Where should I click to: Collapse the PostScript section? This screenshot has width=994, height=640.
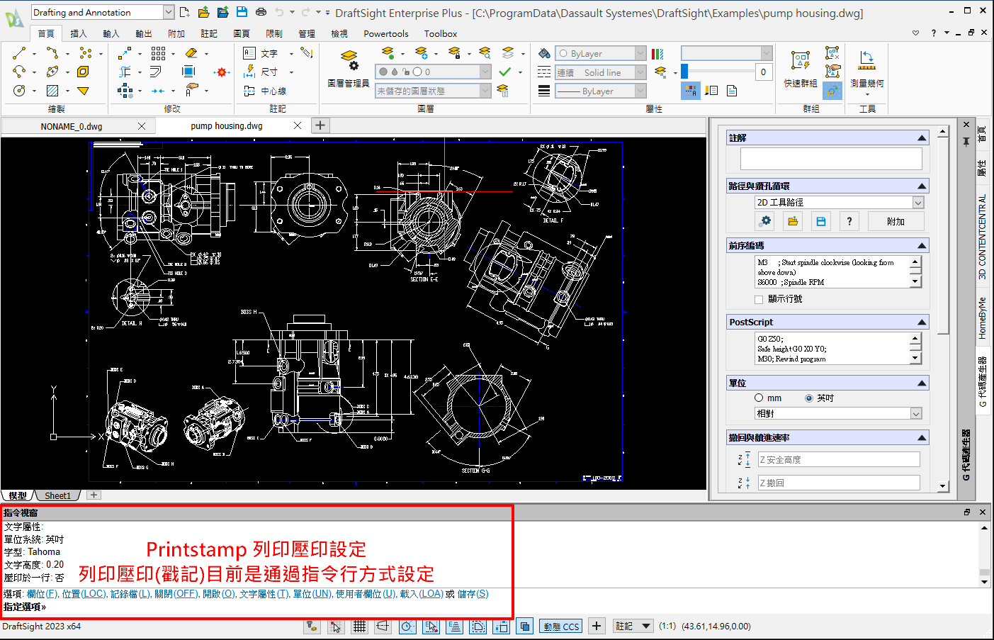922,322
